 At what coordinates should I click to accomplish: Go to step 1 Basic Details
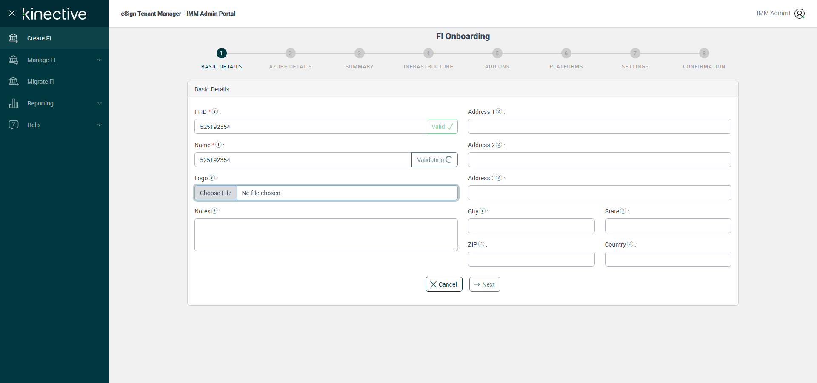coord(222,53)
